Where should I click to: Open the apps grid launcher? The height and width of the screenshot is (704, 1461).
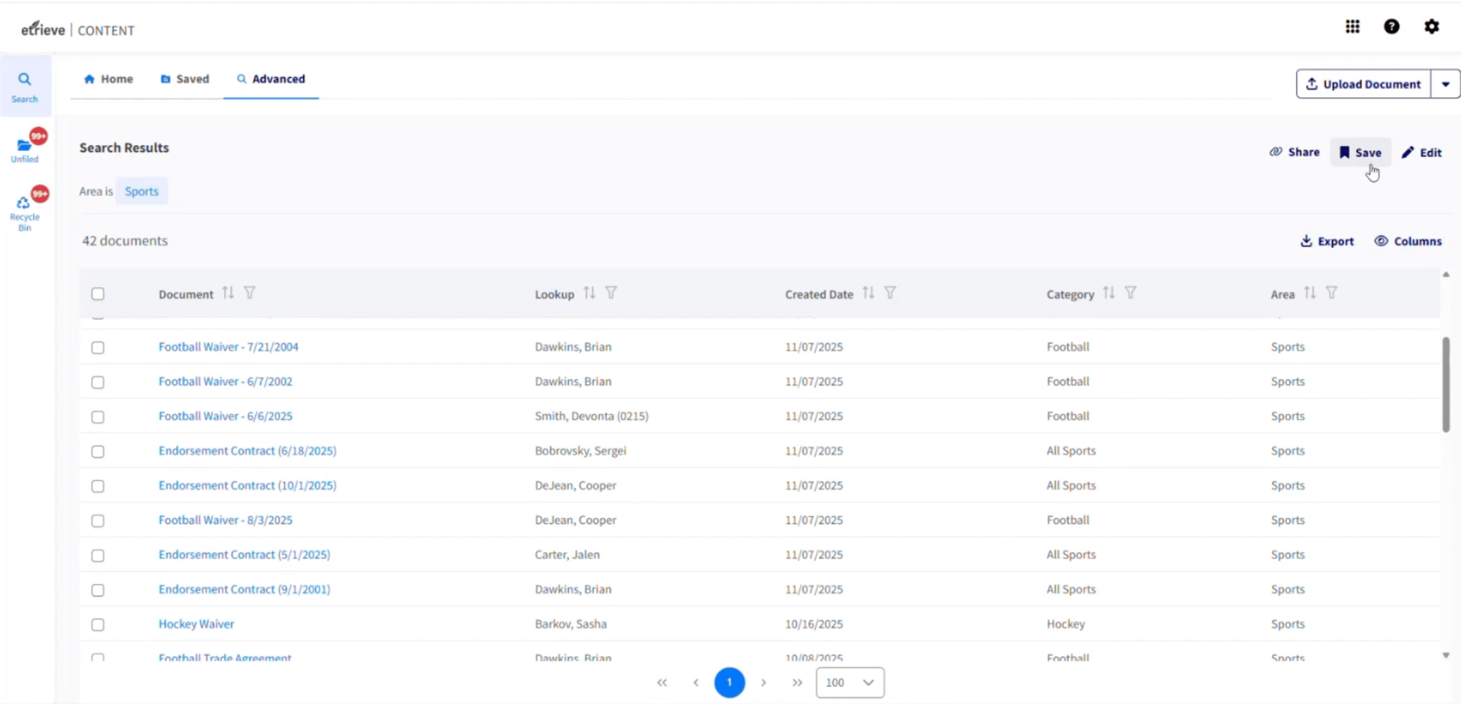[x=1352, y=27]
